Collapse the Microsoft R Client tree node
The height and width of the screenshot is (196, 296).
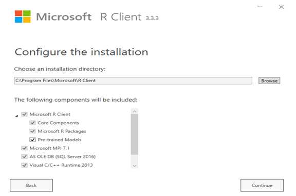click(17, 116)
